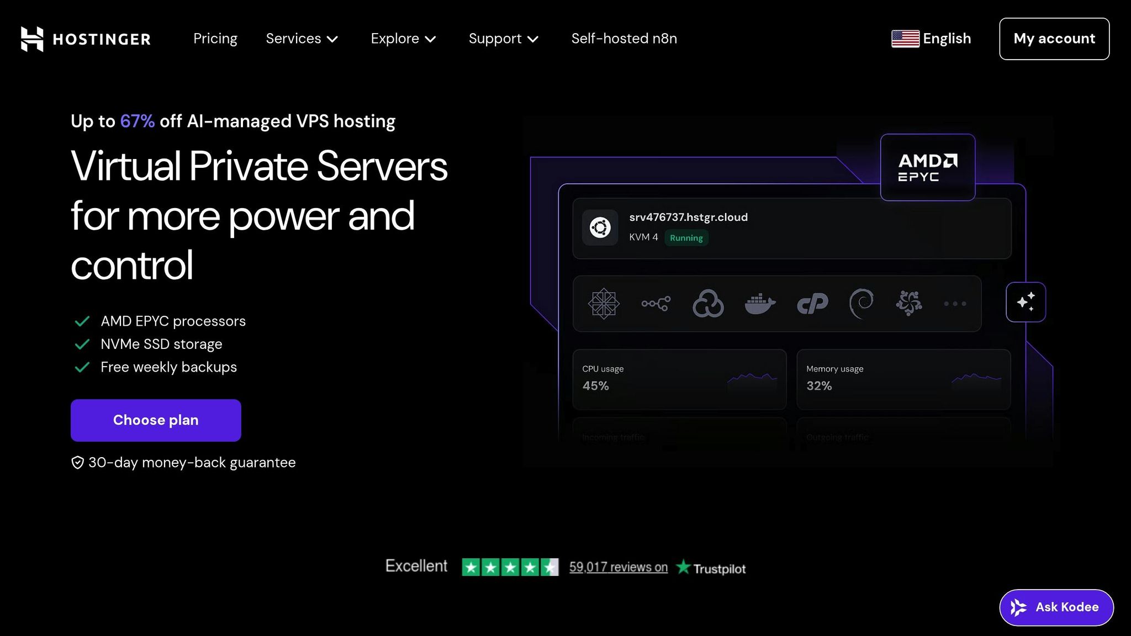Viewport: 1131px width, 636px height.
Task: Click the cPanel icon
Action: (x=812, y=304)
